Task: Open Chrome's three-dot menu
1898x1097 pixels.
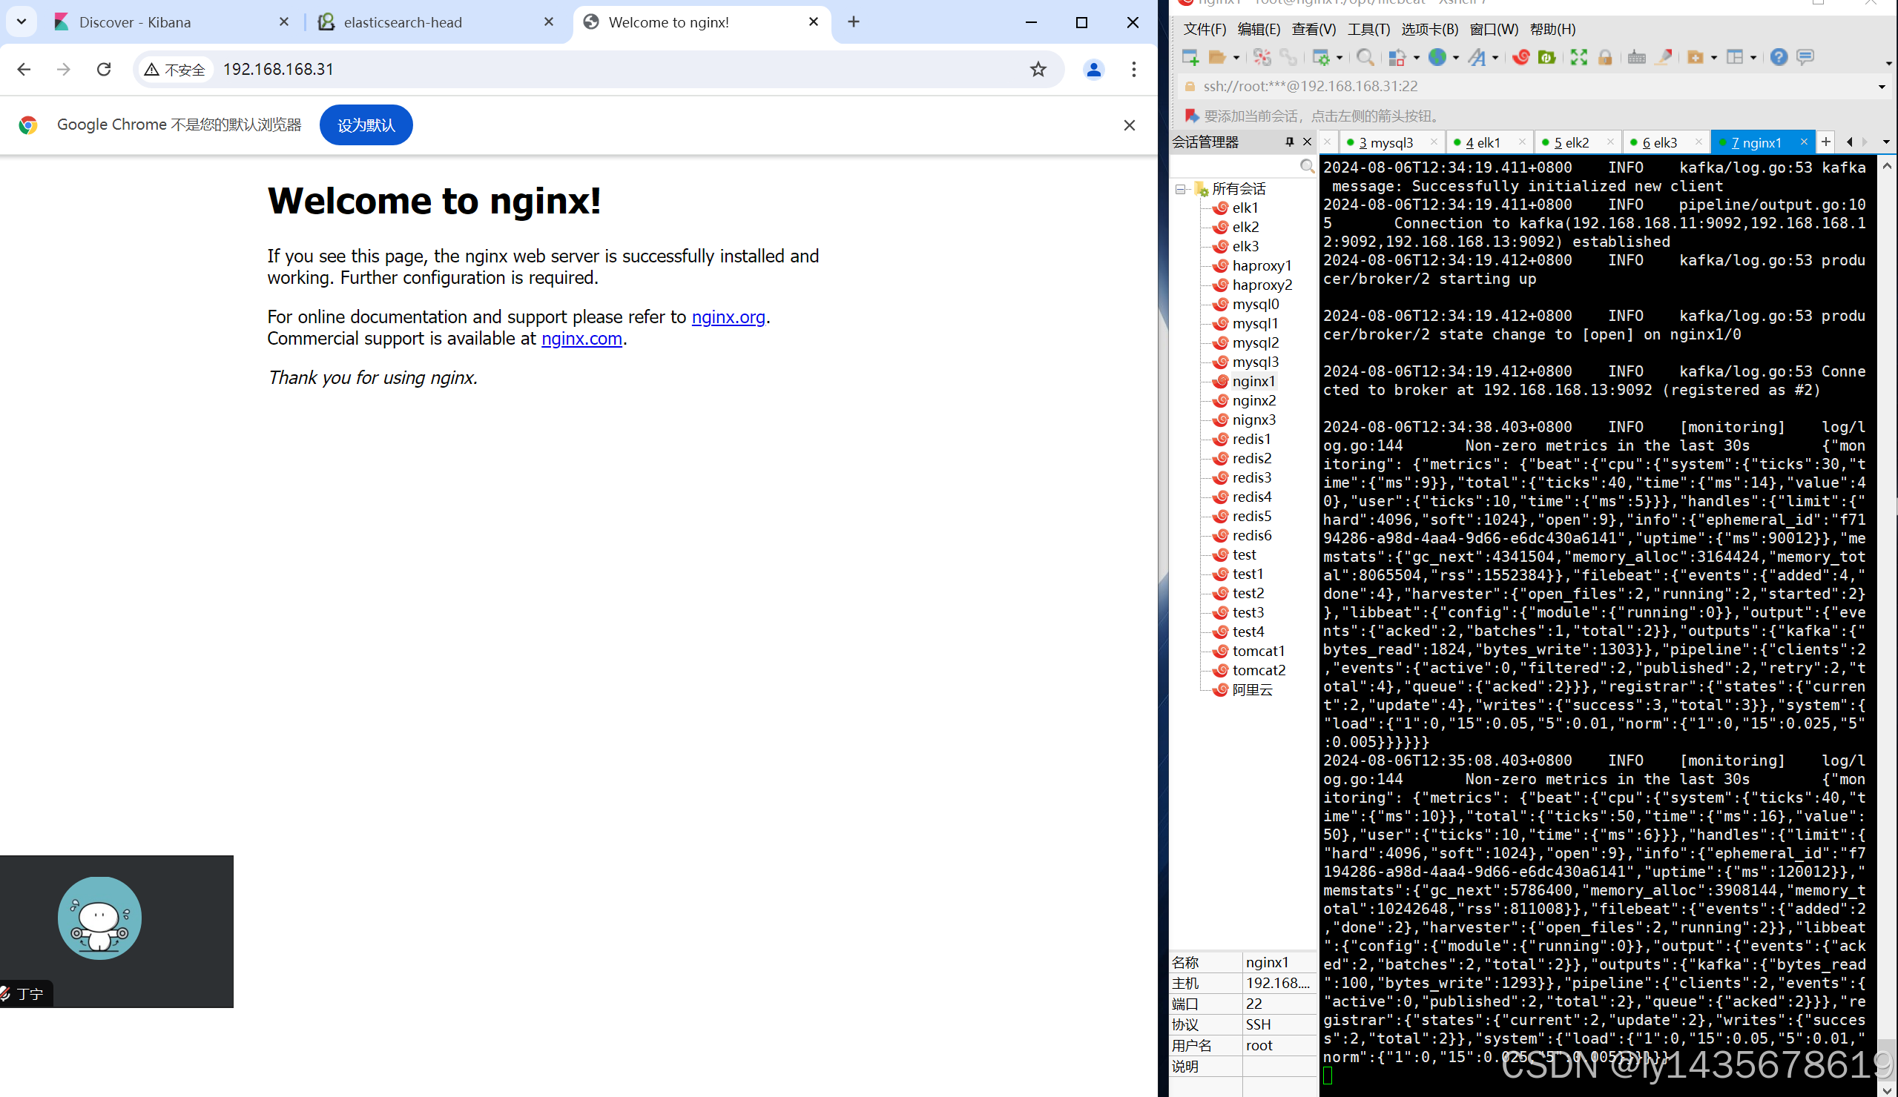Action: pos(1133,69)
